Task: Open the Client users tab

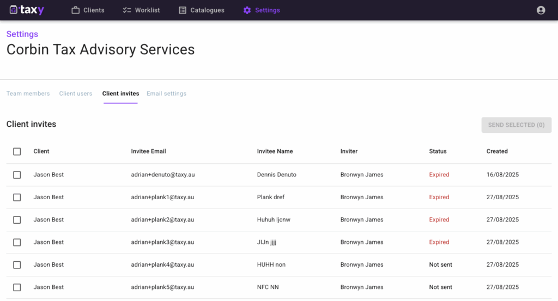Action: click(x=76, y=94)
